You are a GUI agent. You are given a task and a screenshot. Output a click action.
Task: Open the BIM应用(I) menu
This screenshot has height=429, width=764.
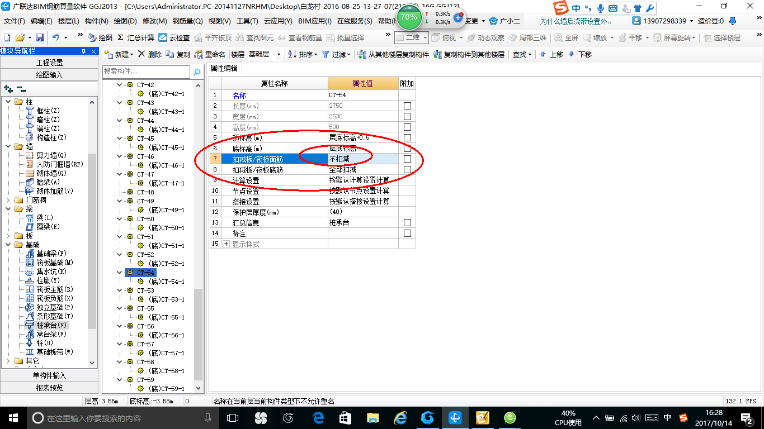coord(315,21)
